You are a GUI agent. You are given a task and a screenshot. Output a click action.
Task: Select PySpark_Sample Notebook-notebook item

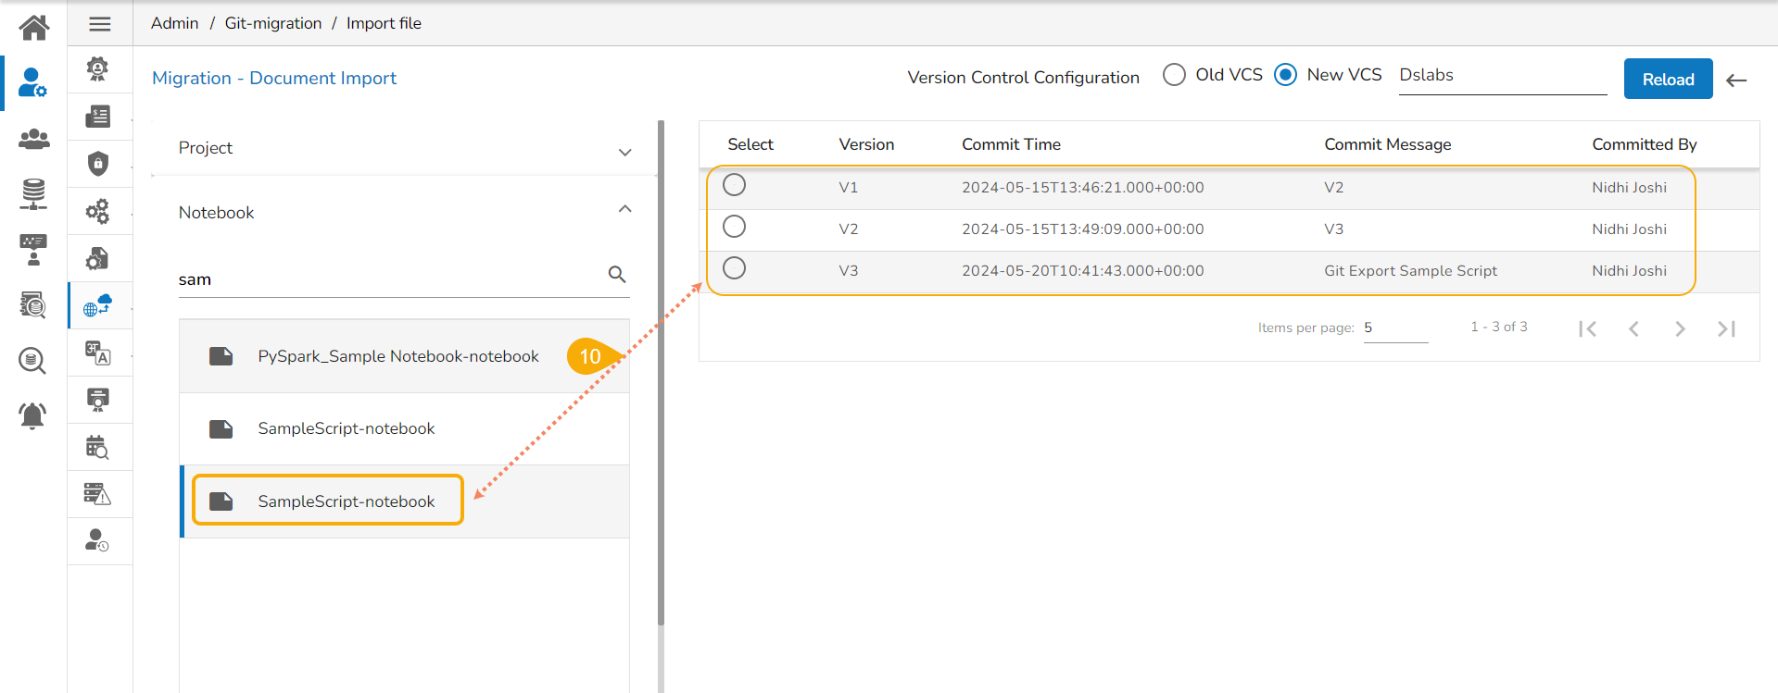coord(397,356)
